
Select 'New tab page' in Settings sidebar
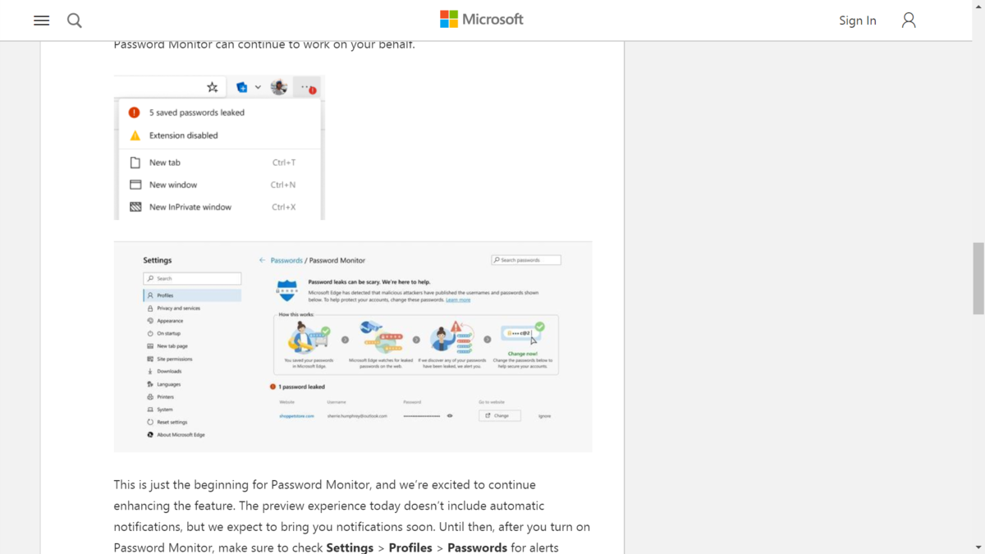[x=172, y=346]
